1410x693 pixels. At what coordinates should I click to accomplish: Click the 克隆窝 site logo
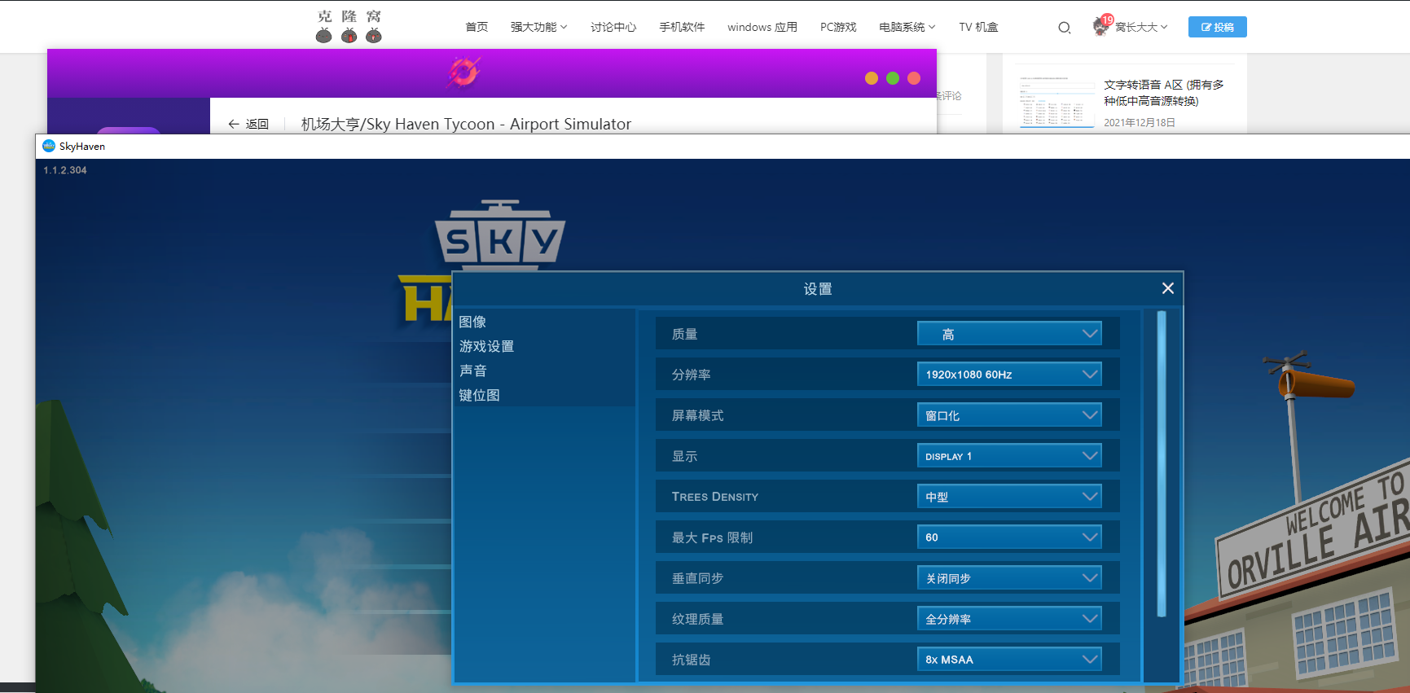[x=349, y=26]
